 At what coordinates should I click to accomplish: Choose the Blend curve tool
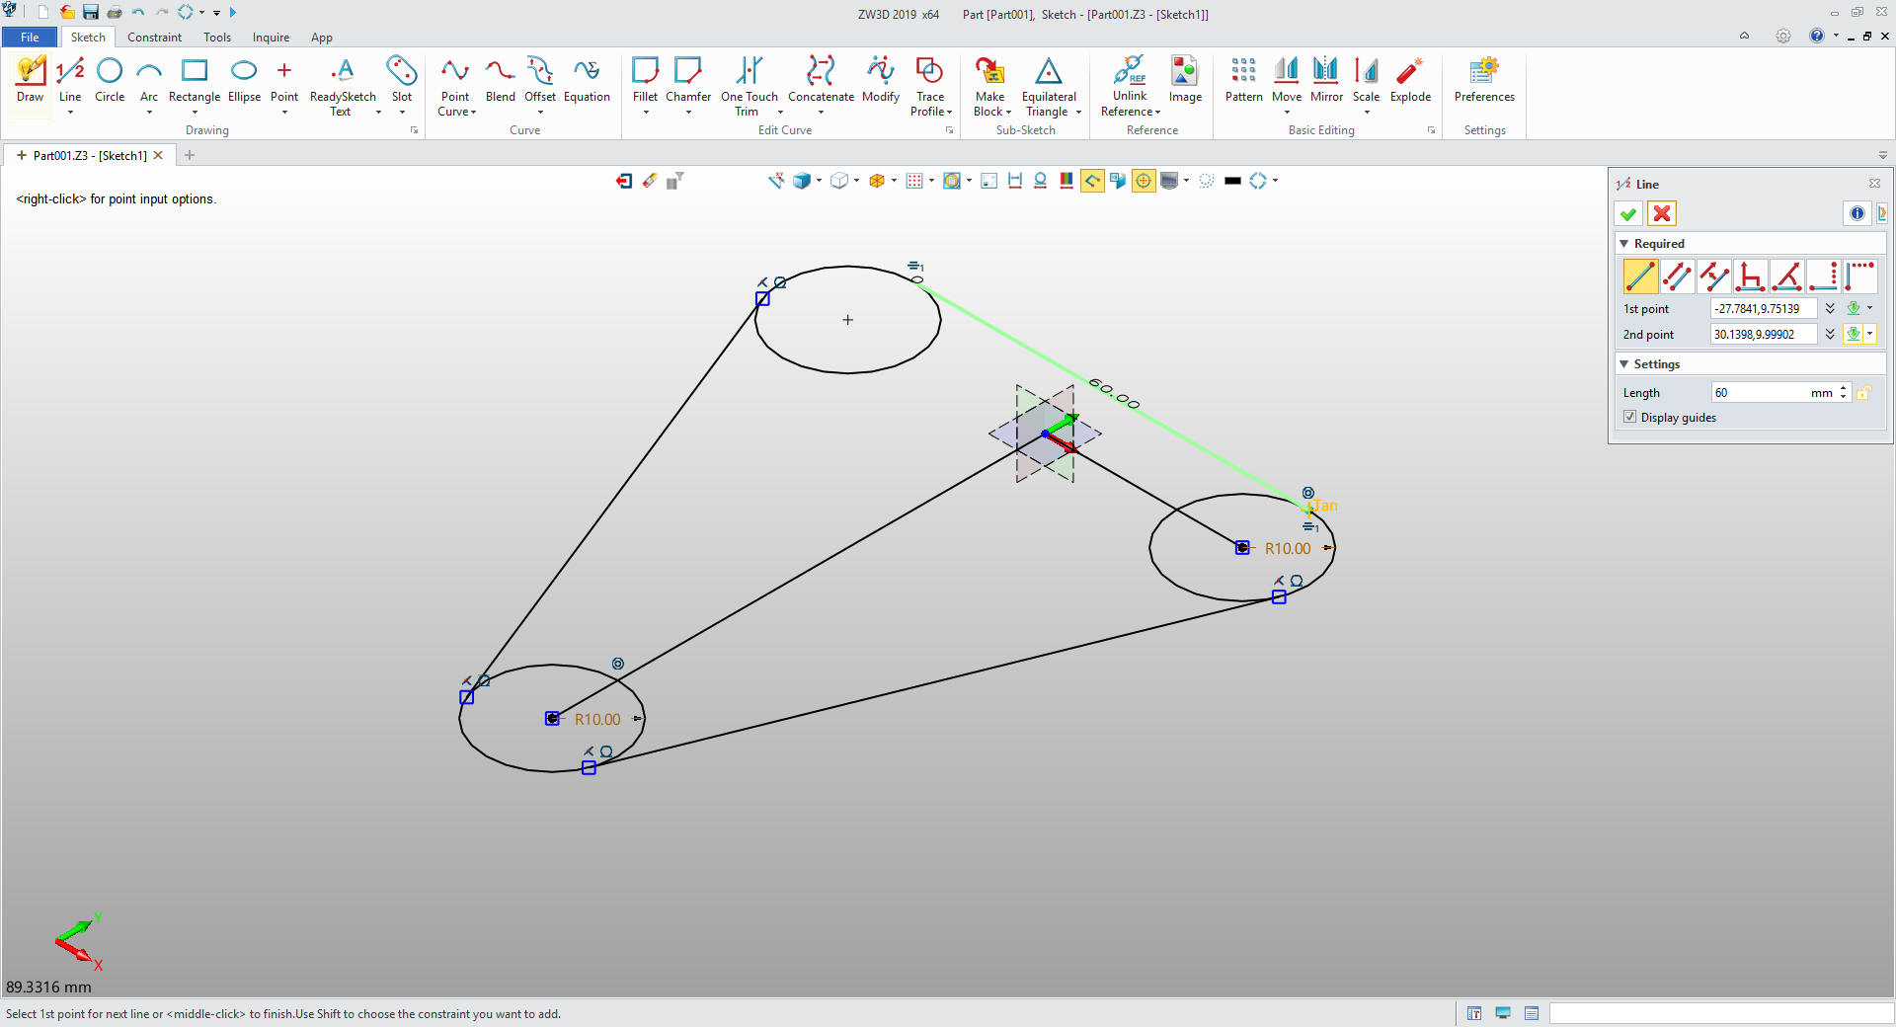pyautogui.click(x=501, y=81)
